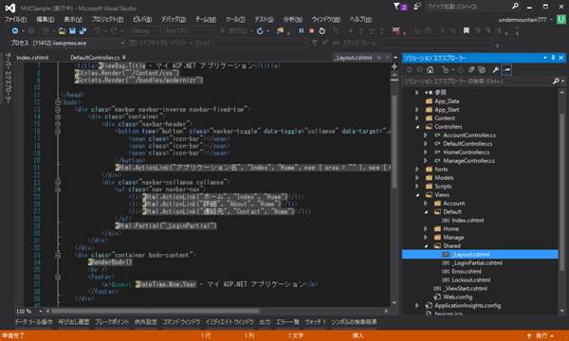Click the Show All Files icon in Solution Explorer
Screen dimensions: 569x341
pos(482,69)
